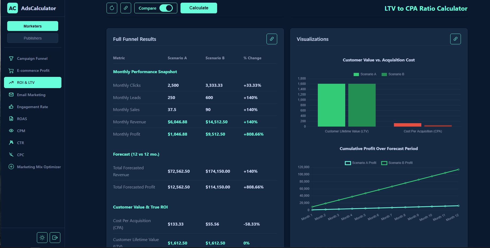Open the Marketing Mix Optimizer

coord(39,167)
